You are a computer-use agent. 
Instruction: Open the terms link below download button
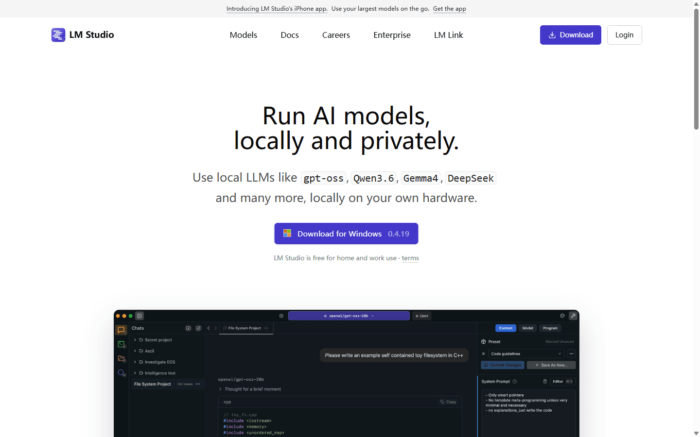click(x=410, y=258)
